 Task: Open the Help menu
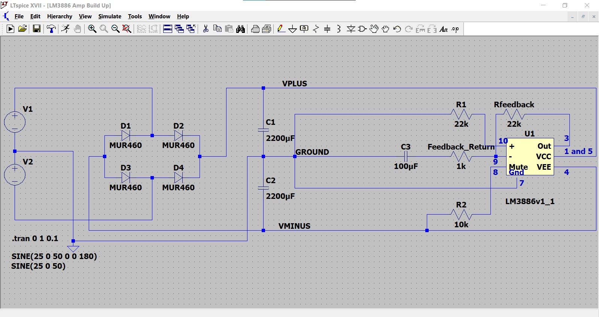click(x=183, y=16)
